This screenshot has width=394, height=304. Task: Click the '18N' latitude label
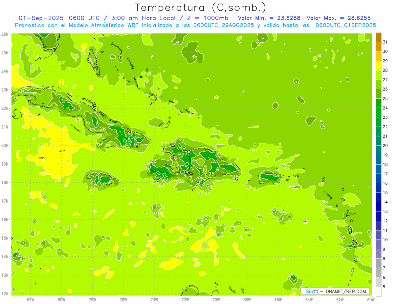click(5, 182)
